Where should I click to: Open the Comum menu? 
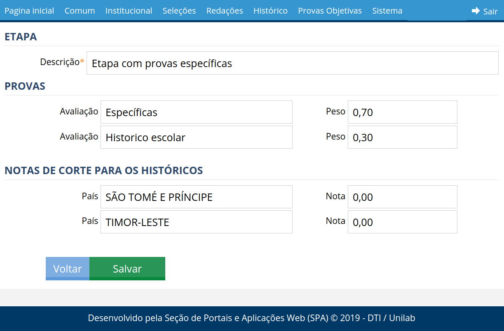click(80, 11)
